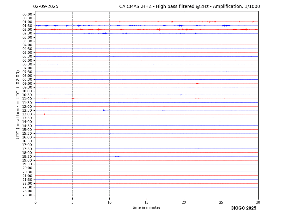The width and height of the screenshot is (293, 220).
Task: Click the 12:30 time row label
Action: click(x=27, y=110)
